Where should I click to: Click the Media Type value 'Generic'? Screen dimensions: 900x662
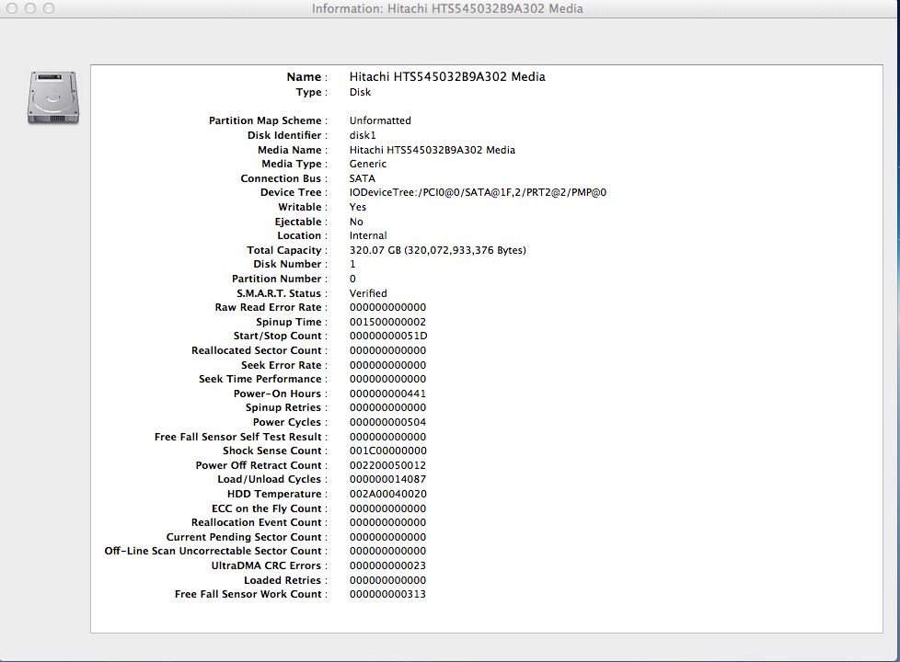(x=368, y=164)
